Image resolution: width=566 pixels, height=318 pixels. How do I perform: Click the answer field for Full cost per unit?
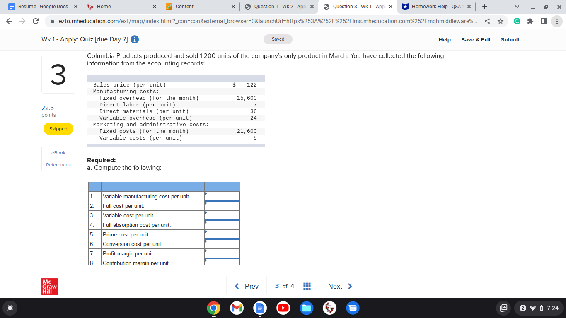point(223,206)
